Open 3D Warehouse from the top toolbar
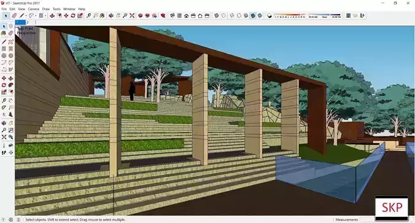 point(141,15)
